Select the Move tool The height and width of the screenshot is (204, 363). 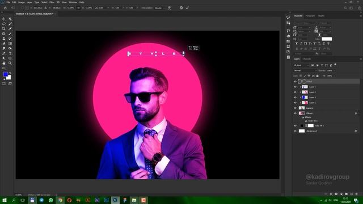click(x=4, y=19)
